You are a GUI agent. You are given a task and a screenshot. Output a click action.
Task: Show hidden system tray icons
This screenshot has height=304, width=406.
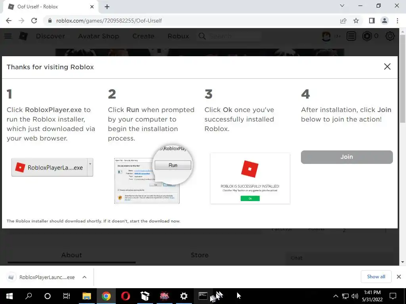coord(335,296)
